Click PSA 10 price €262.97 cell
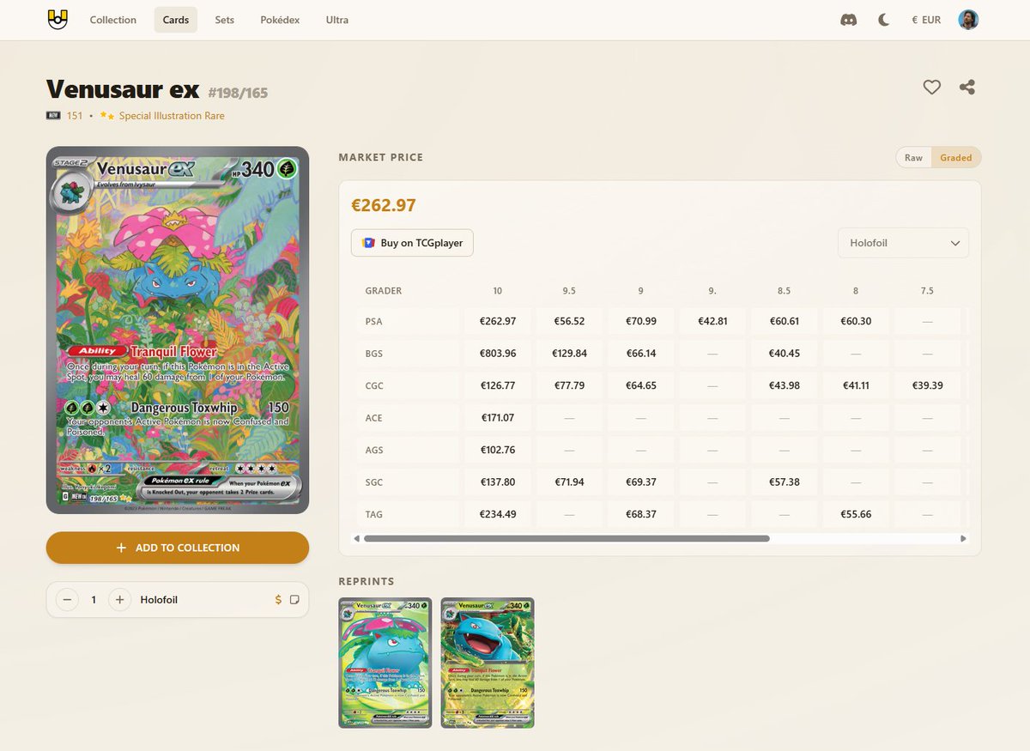1030x751 pixels. (x=498, y=321)
